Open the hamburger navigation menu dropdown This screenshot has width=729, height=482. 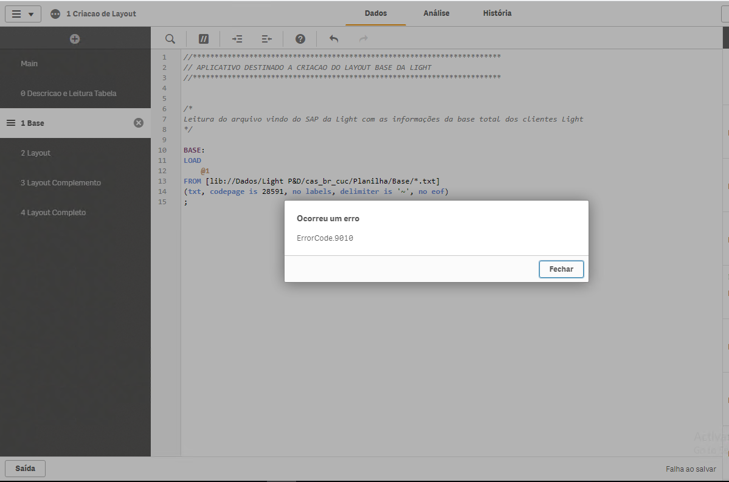(23, 14)
